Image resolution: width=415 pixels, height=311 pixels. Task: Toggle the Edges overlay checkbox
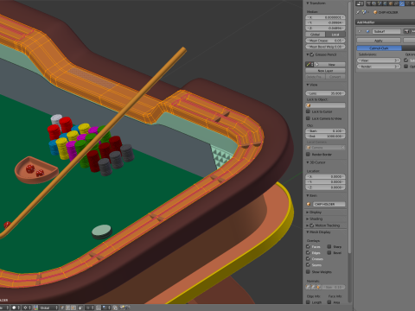(x=308, y=252)
